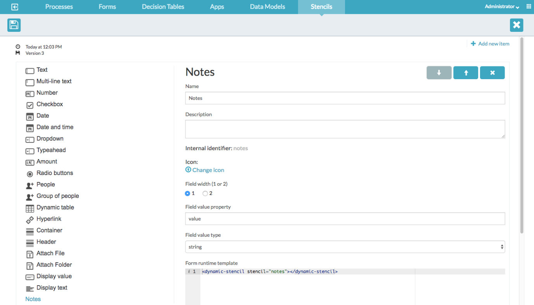Select Container in the stencil list

[x=49, y=230]
